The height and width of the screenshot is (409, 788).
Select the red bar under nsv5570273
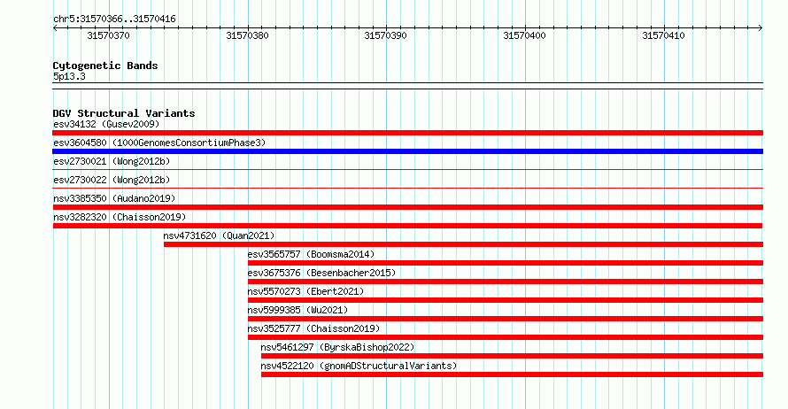506,300
